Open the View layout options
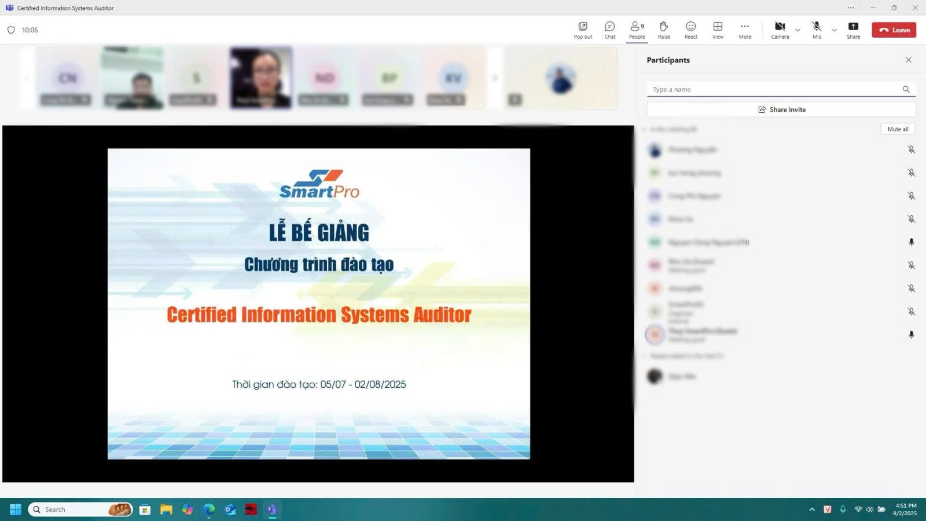 [x=718, y=30]
